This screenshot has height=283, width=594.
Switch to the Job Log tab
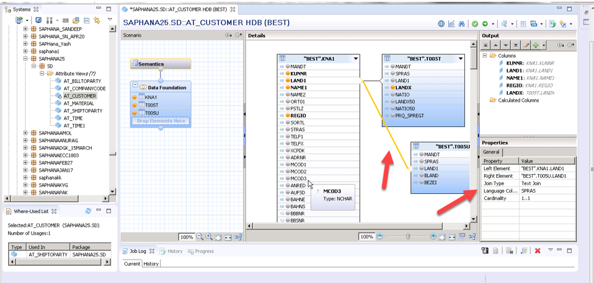138,251
